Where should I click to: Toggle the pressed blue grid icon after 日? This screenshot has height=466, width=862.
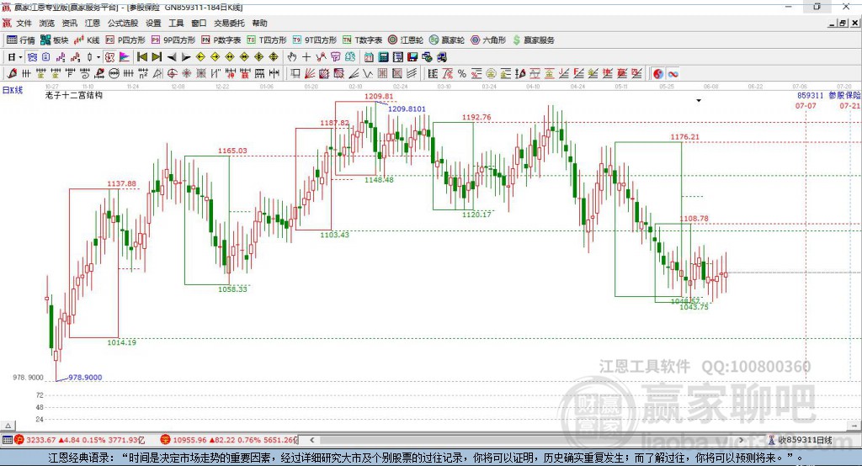[33, 57]
